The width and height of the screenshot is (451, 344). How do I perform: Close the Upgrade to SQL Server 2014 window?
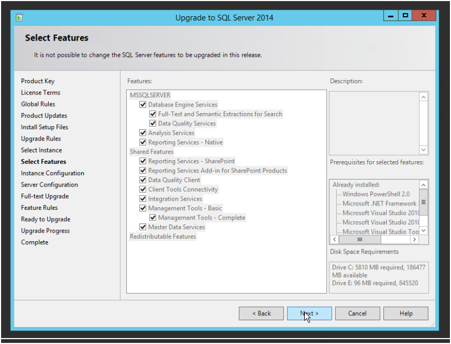pyautogui.click(x=424, y=16)
